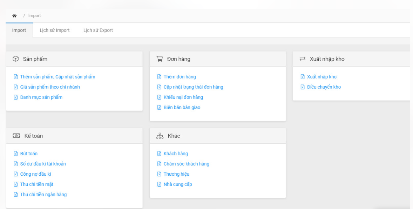Open Giá sản phẩm theo chi nhánh

pos(50,87)
